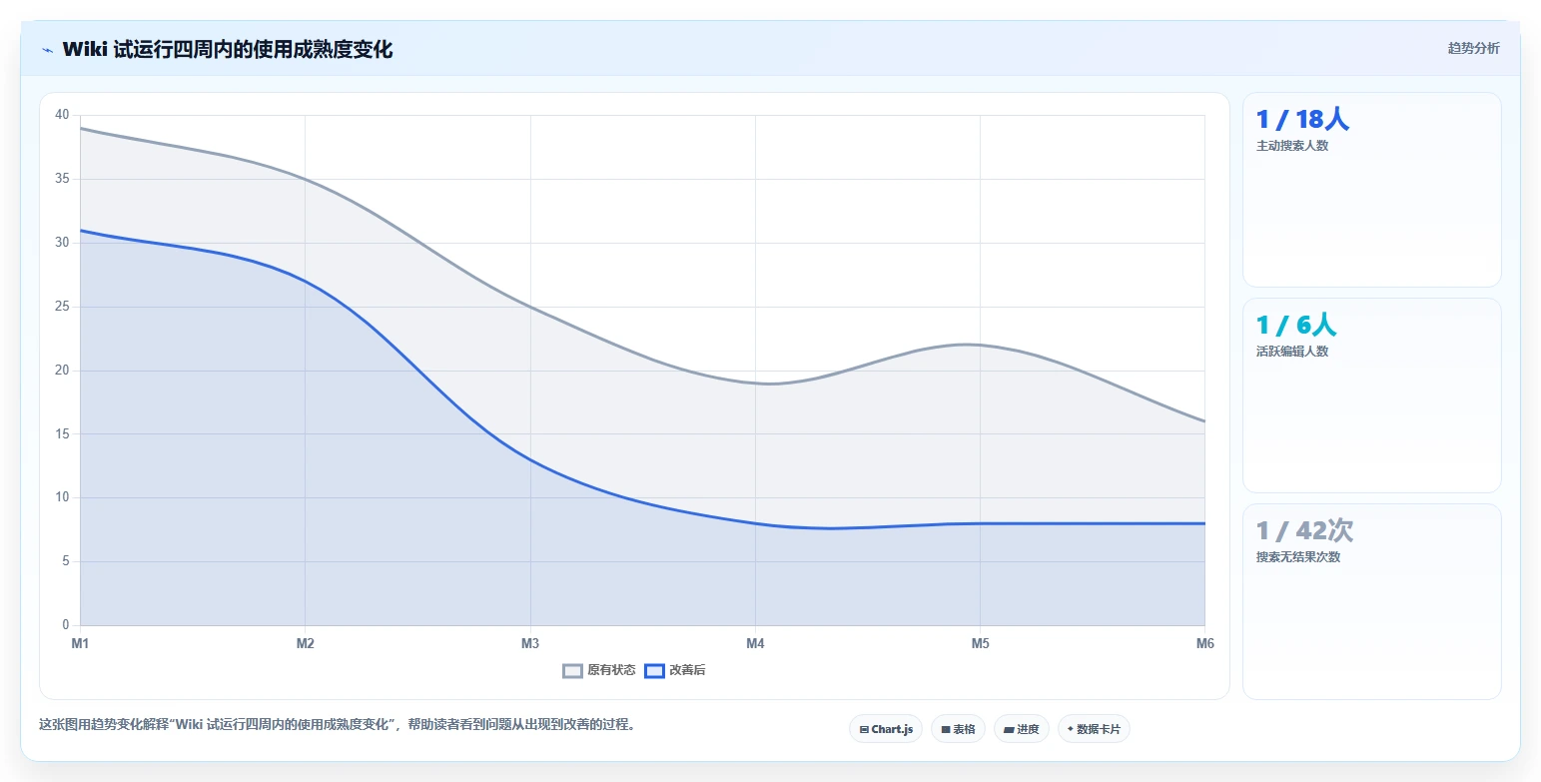Image resolution: width=1541 pixels, height=782 pixels.
Task: Toggle the 原有状态 legend item
Action: 599,670
